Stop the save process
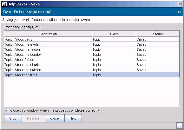This screenshot has width=184, height=130. [x=13, y=118]
